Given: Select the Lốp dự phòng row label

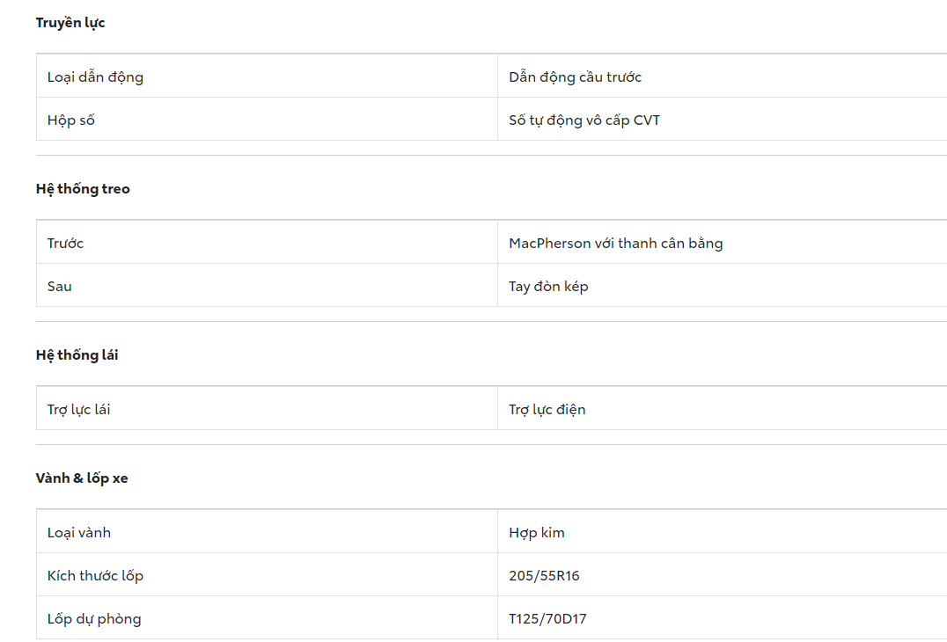Looking at the screenshot, I should pos(94,618).
